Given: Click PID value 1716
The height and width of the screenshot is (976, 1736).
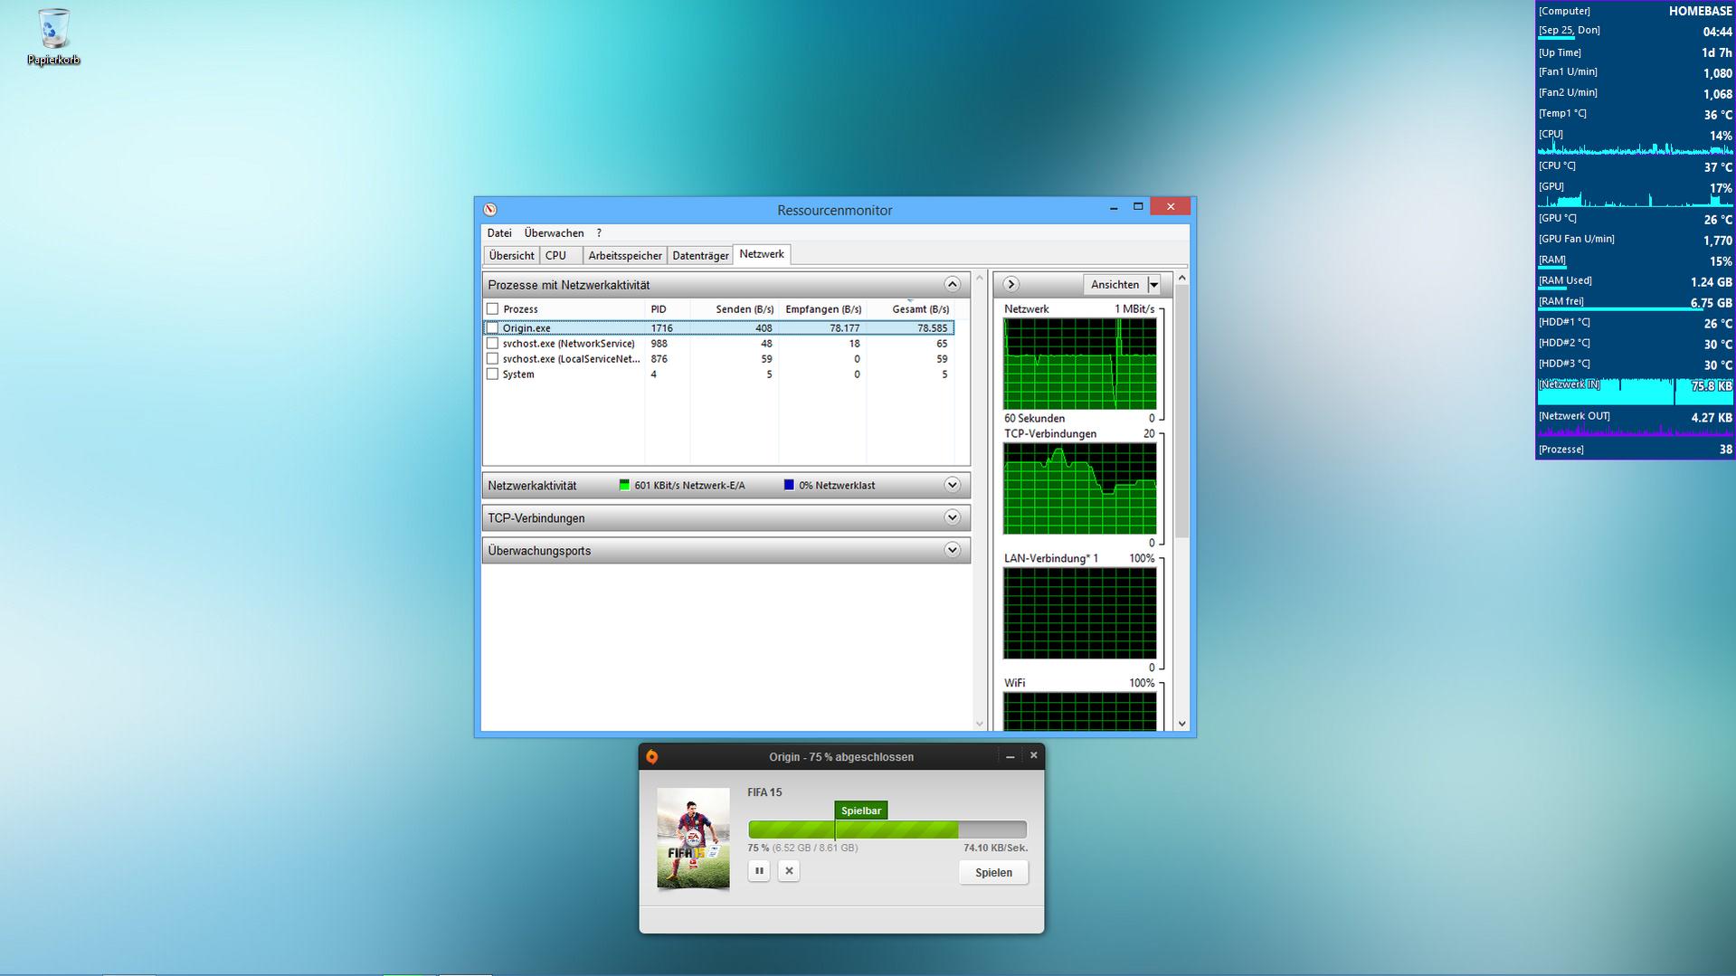Looking at the screenshot, I should coord(661,328).
